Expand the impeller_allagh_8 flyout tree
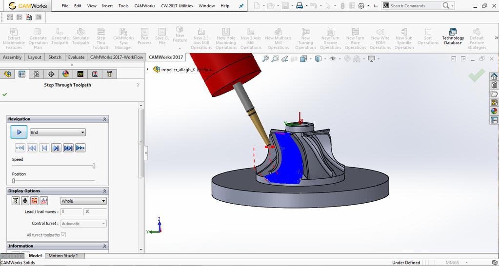The height and width of the screenshot is (266, 499). [147, 69]
